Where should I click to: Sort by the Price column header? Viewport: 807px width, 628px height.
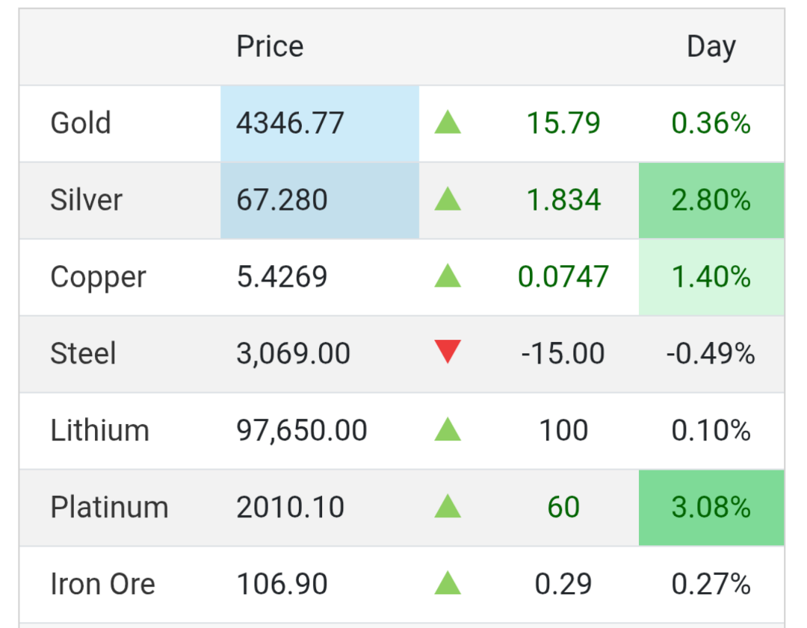(x=270, y=47)
